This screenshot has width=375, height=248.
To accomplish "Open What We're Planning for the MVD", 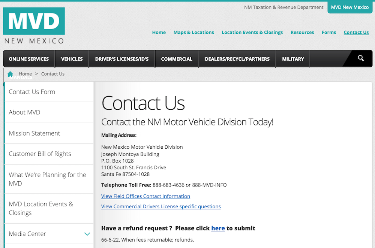I will coord(49,179).
